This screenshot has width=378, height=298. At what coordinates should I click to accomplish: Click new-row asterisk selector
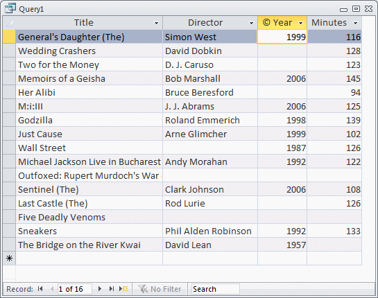pos(9,258)
